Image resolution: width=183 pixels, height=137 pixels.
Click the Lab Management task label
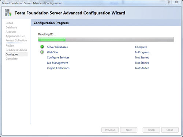pos(57,63)
